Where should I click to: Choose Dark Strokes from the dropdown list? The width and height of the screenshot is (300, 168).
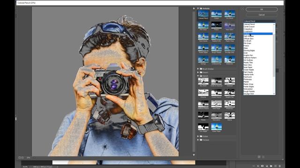click(x=248, y=36)
